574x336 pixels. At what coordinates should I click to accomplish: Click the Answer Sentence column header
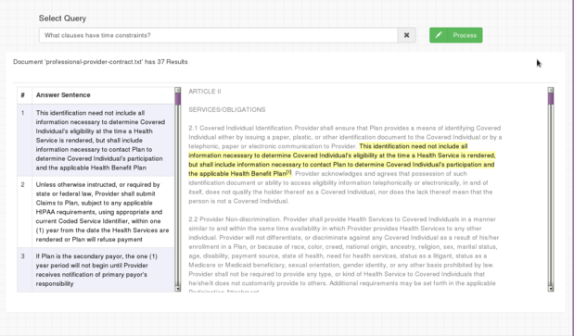[x=63, y=95]
